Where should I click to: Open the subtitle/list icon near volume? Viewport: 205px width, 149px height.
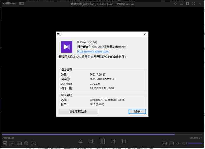(171, 143)
